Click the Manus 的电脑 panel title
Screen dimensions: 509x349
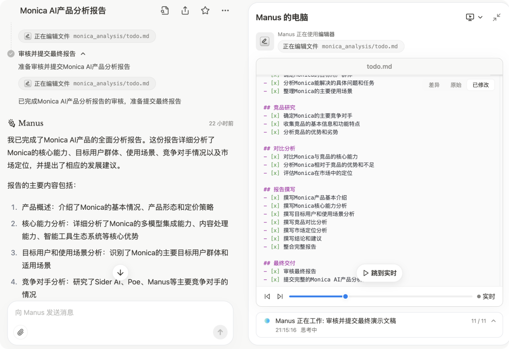(x=282, y=17)
